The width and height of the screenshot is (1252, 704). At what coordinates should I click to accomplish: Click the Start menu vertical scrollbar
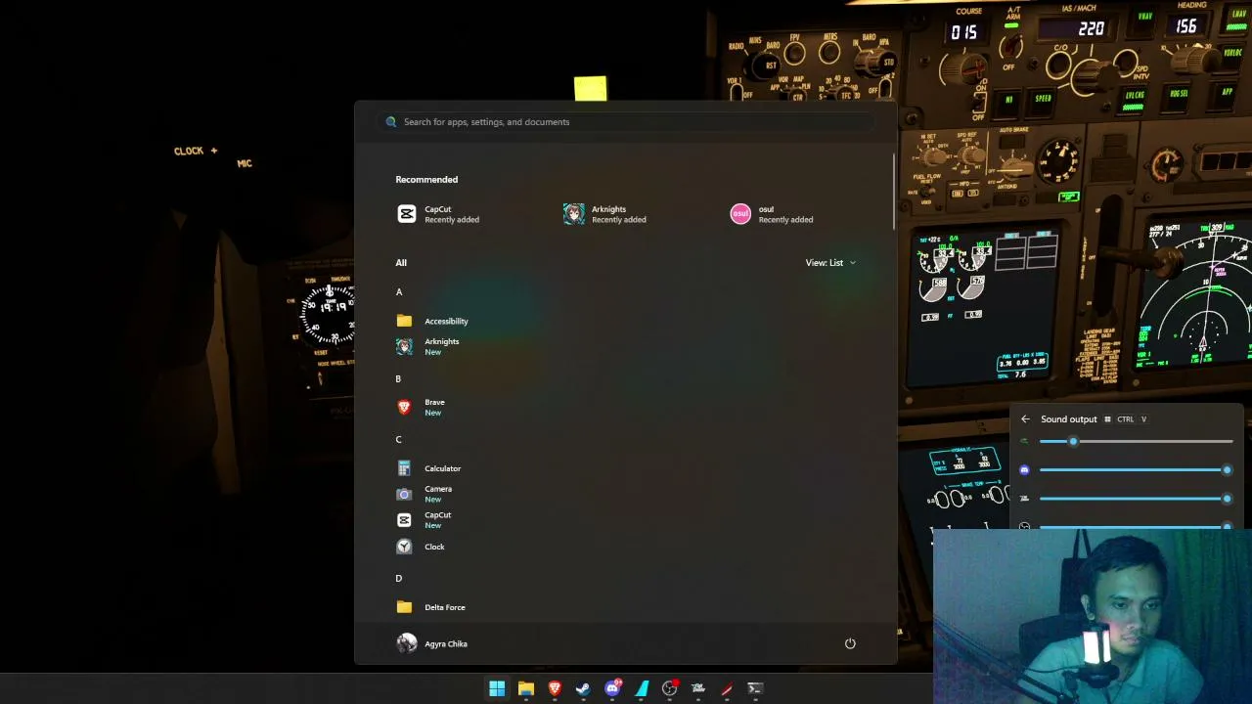pyautogui.click(x=893, y=193)
